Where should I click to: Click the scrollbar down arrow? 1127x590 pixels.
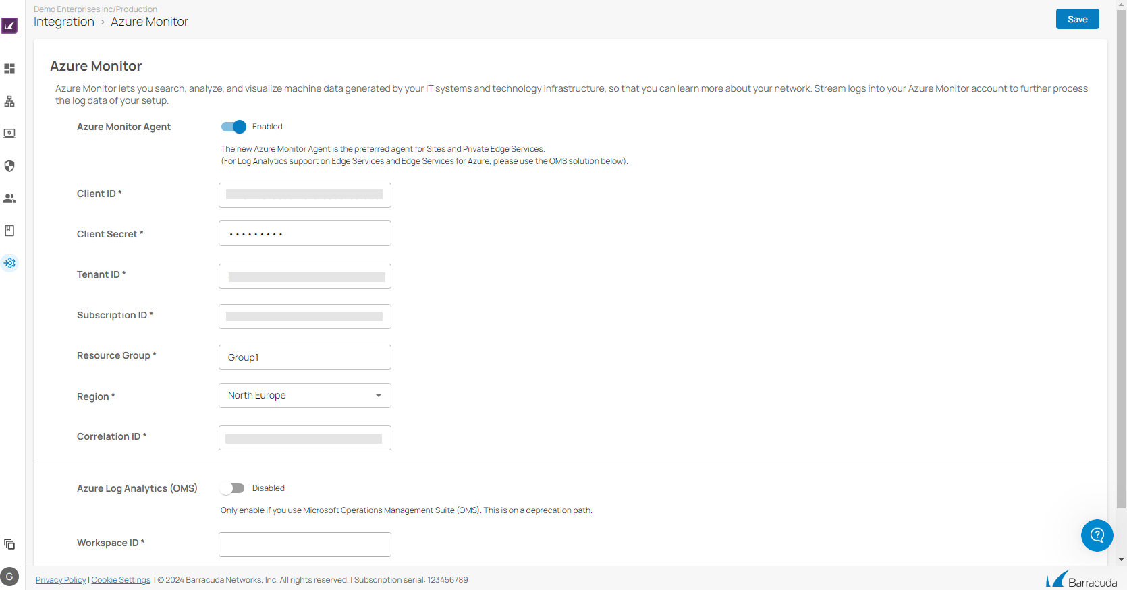[x=1121, y=560]
